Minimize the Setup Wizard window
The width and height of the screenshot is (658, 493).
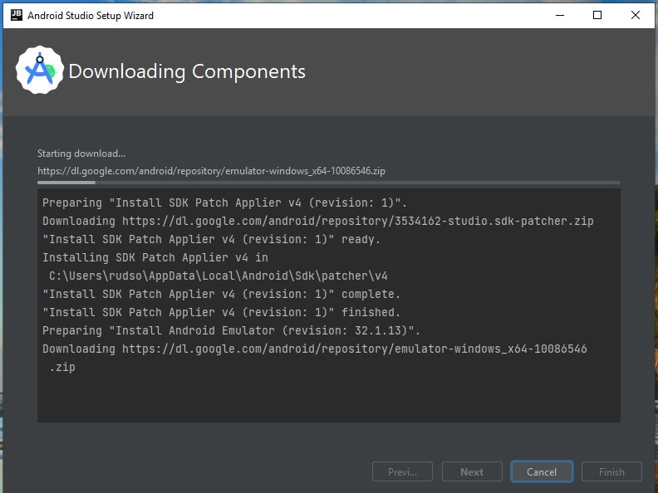560,15
